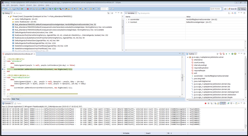Click the Debug view vertical scrollbar
248x136 pixels.
pyautogui.click(x=122, y=27)
